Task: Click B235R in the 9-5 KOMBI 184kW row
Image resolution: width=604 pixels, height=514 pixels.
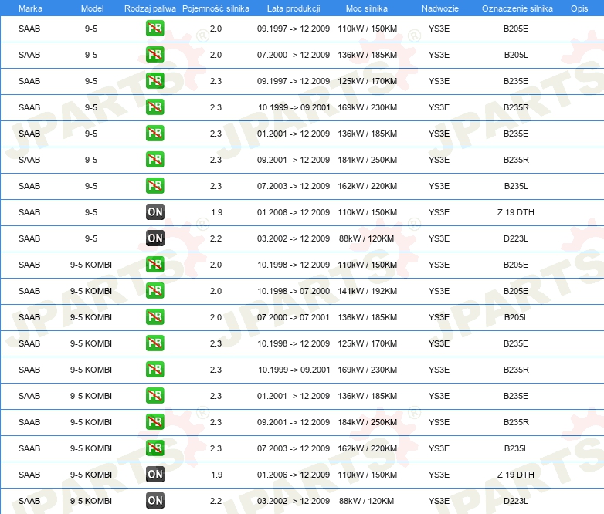Action: click(516, 422)
